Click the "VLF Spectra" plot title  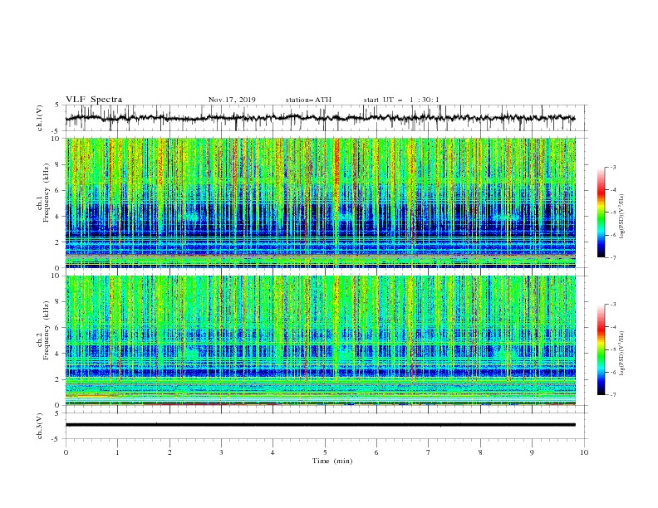(x=94, y=100)
